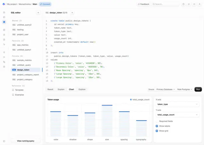Screen dimensions: 204x145
Task: Click the typography bar in chart
Action: (x=142, y=128)
